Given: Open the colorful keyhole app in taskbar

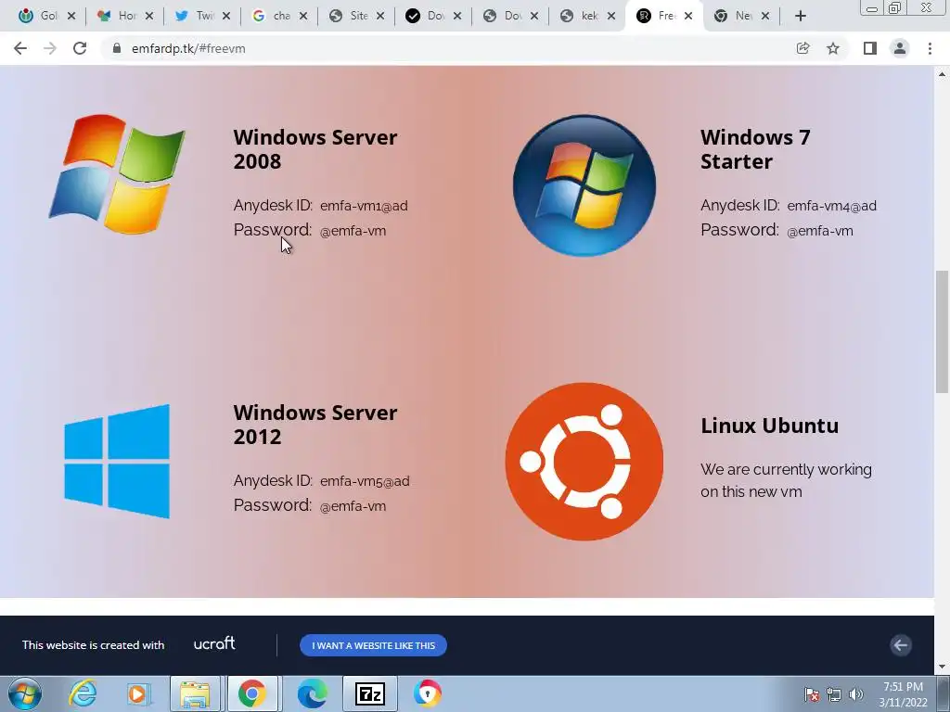Looking at the screenshot, I should point(427,693).
